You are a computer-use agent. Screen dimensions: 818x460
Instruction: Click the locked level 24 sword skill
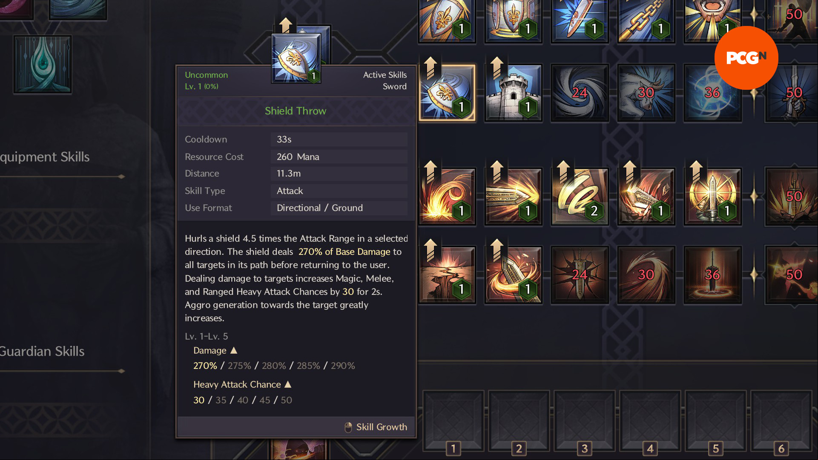580,275
